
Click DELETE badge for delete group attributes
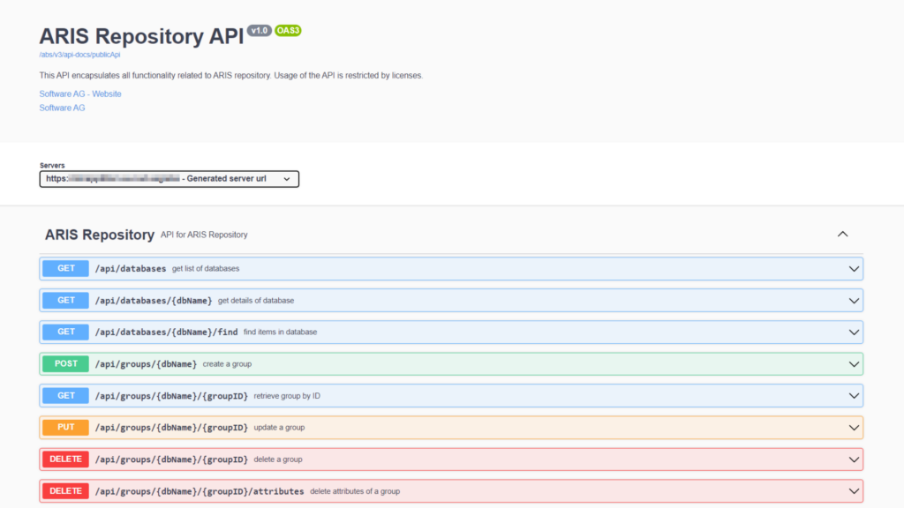[x=66, y=490]
